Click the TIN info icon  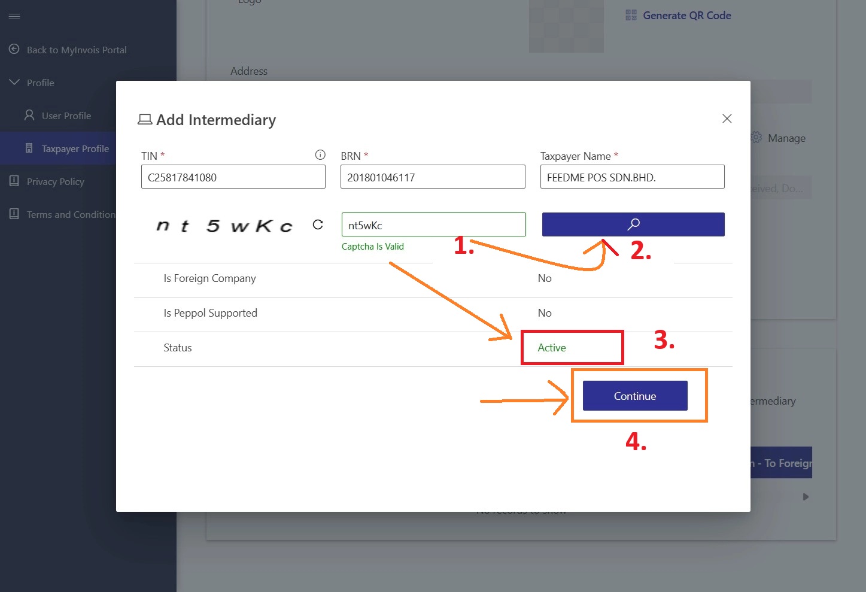click(320, 155)
